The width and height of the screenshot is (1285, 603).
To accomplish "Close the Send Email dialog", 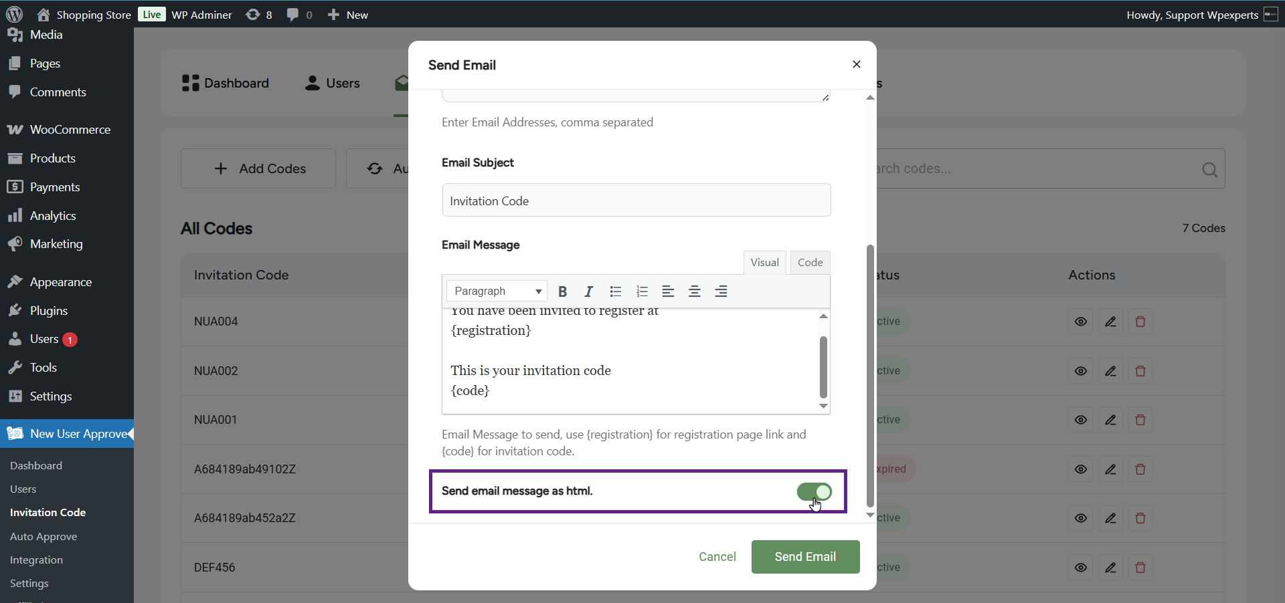I will coord(856,64).
